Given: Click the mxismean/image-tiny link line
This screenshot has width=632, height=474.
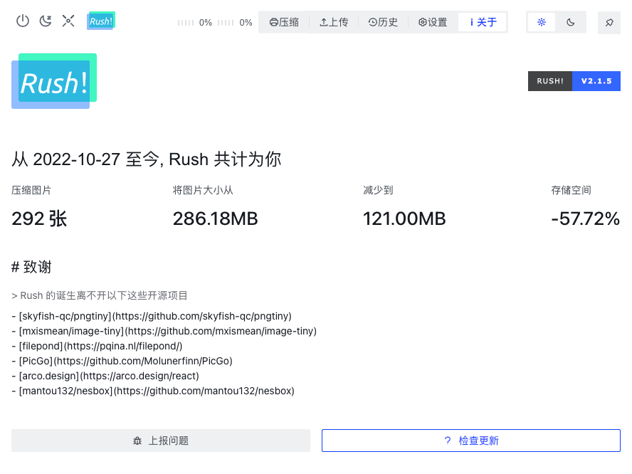Looking at the screenshot, I should coord(164,331).
